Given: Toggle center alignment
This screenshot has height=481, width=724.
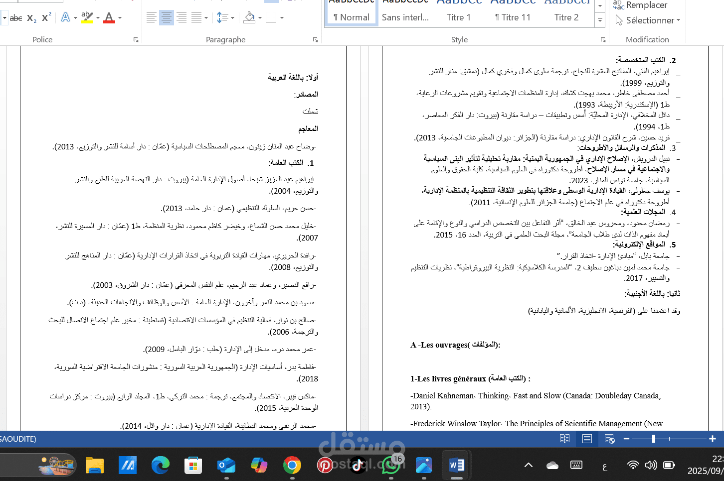Looking at the screenshot, I should [x=167, y=18].
